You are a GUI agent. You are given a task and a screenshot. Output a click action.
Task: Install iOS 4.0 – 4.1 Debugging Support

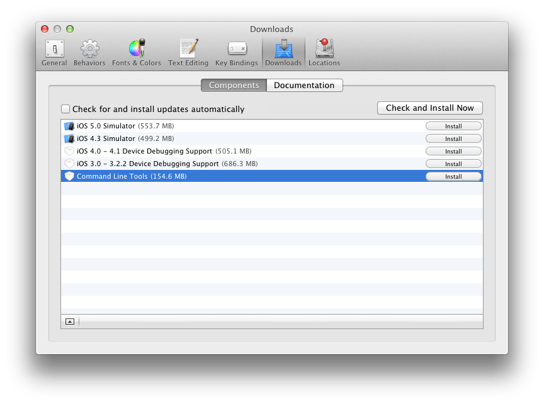453,151
